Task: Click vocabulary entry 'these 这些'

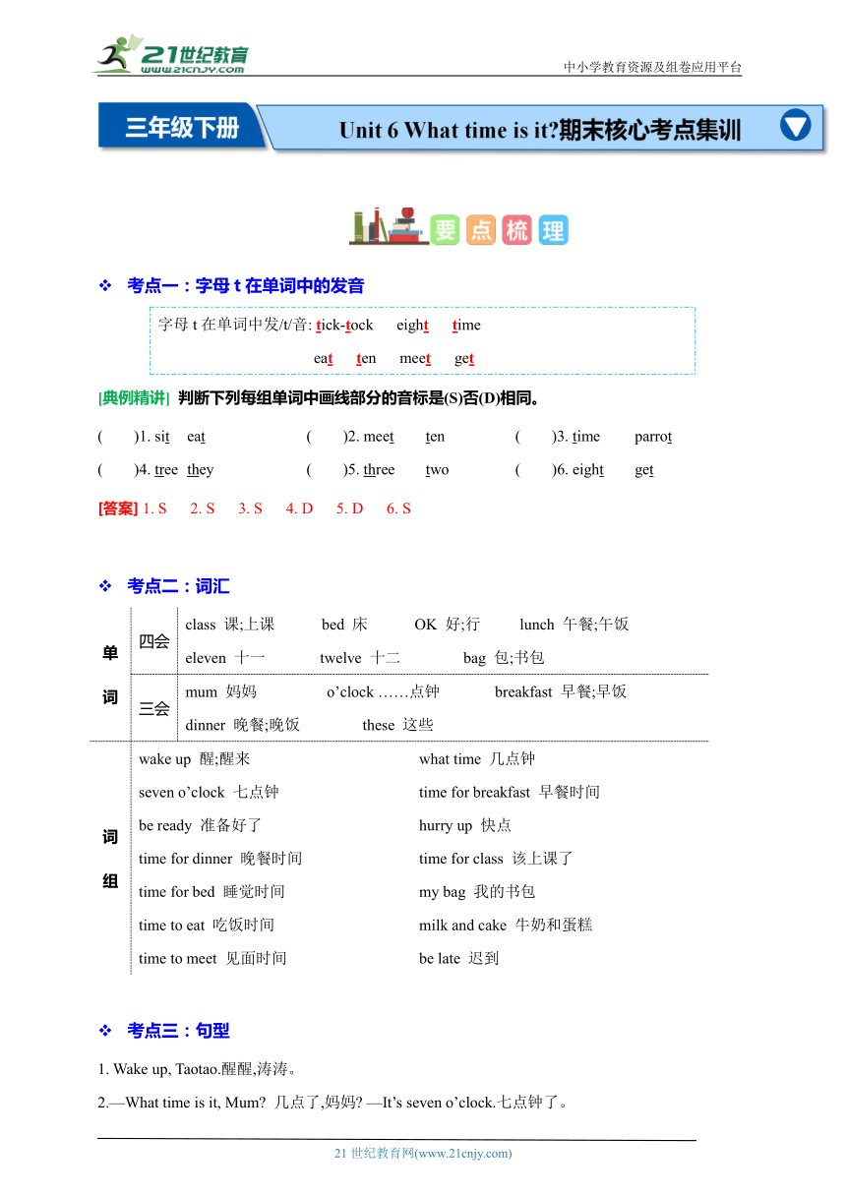Action: coord(397,725)
